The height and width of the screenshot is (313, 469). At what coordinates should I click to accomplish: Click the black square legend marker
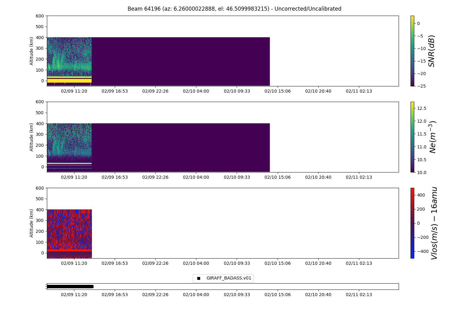click(199, 278)
